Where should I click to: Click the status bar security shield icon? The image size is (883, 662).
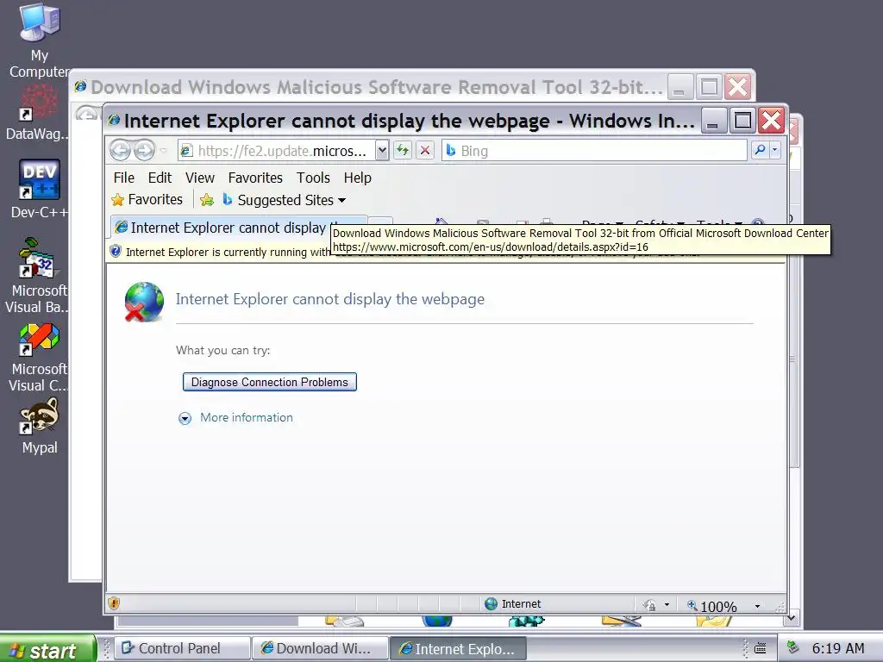(114, 603)
